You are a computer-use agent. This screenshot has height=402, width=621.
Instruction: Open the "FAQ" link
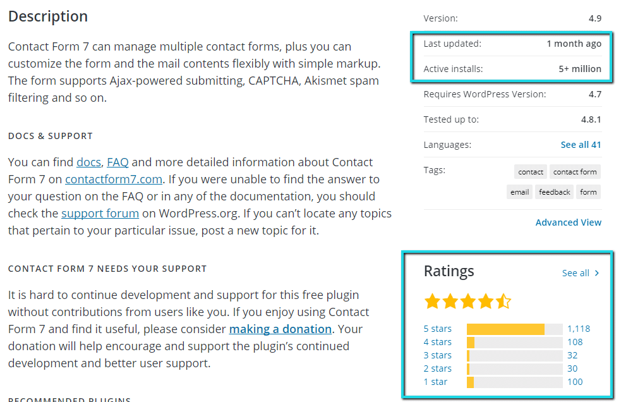tap(118, 162)
